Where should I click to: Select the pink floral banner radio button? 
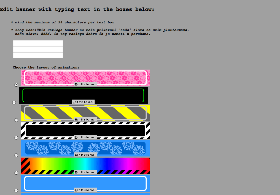(x=16, y=85)
